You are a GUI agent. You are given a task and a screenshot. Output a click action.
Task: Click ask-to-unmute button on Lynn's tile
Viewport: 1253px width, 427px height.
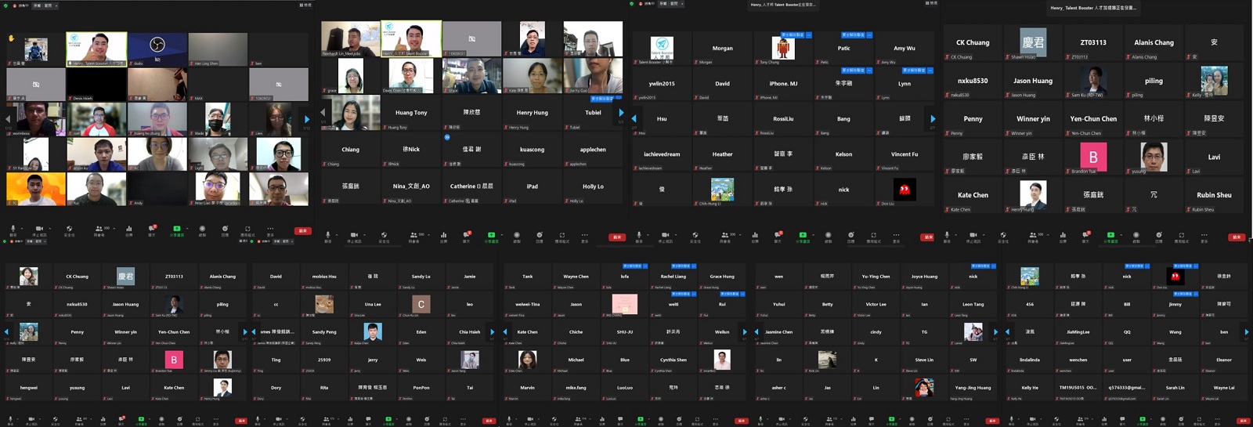pyautogui.click(x=913, y=71)
